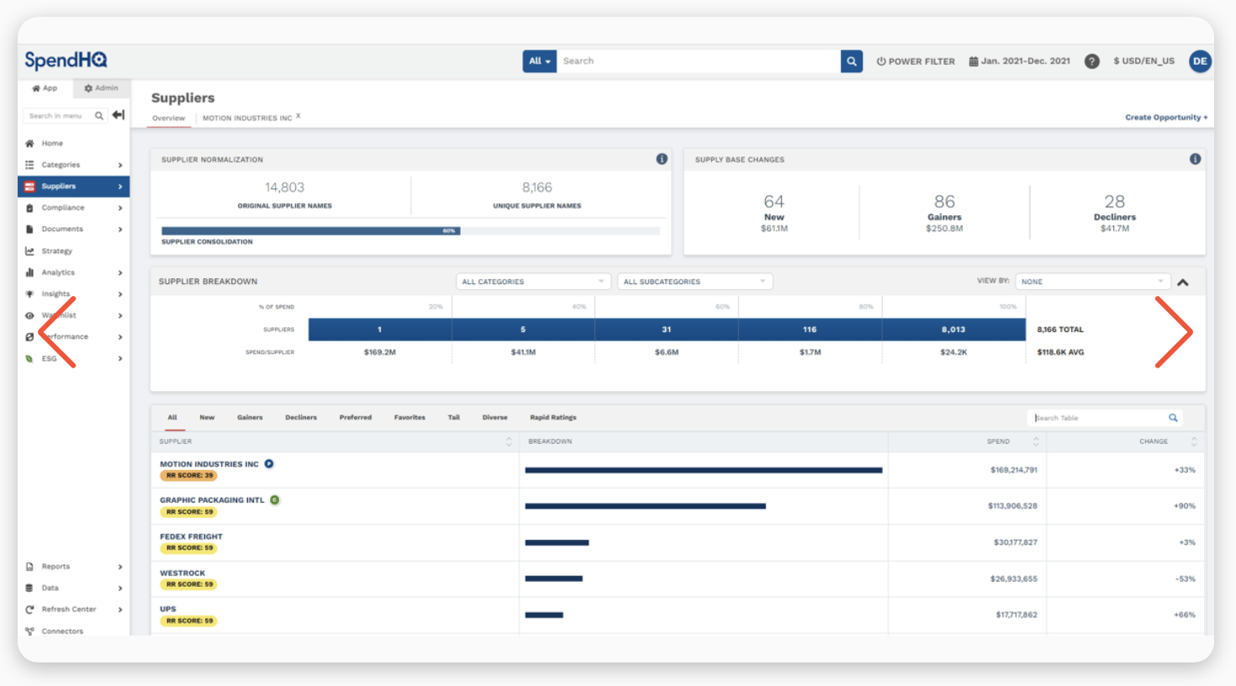
Task: Click the Categories list icon
Action: click(x=29, y=165)
